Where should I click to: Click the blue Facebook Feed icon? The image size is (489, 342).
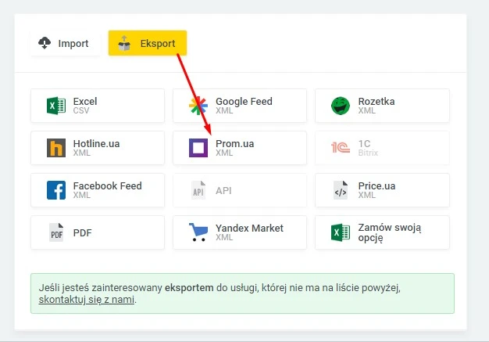56,190
